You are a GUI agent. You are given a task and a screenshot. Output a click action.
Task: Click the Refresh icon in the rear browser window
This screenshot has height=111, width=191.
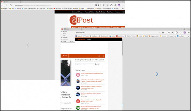coord(11,5)
